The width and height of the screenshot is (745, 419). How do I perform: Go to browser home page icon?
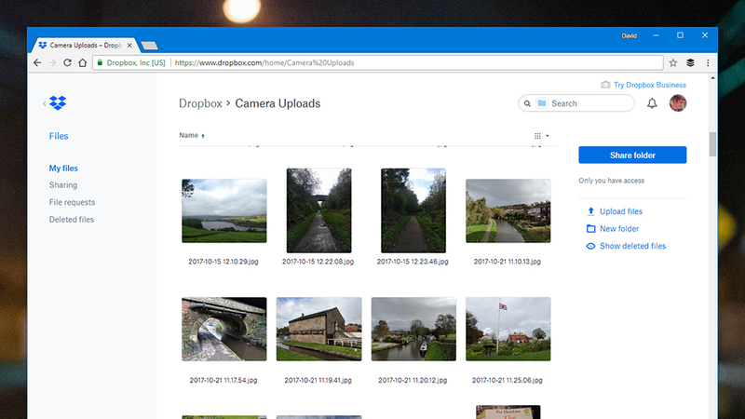tap(83, 62)
